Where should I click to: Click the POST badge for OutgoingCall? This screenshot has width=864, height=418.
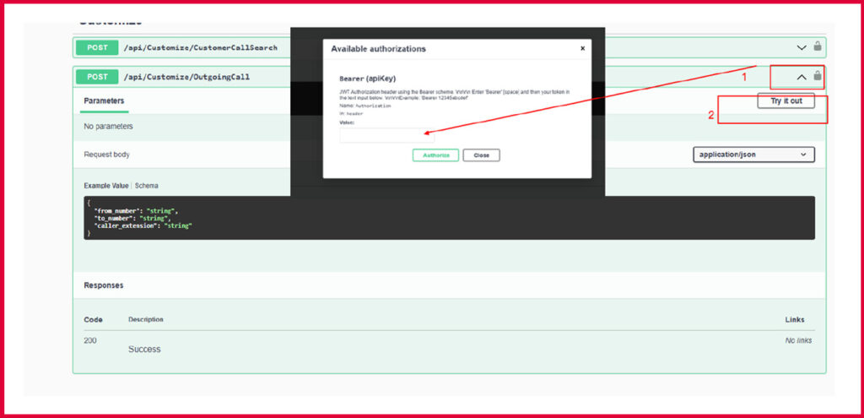click(x=97, y=77)
